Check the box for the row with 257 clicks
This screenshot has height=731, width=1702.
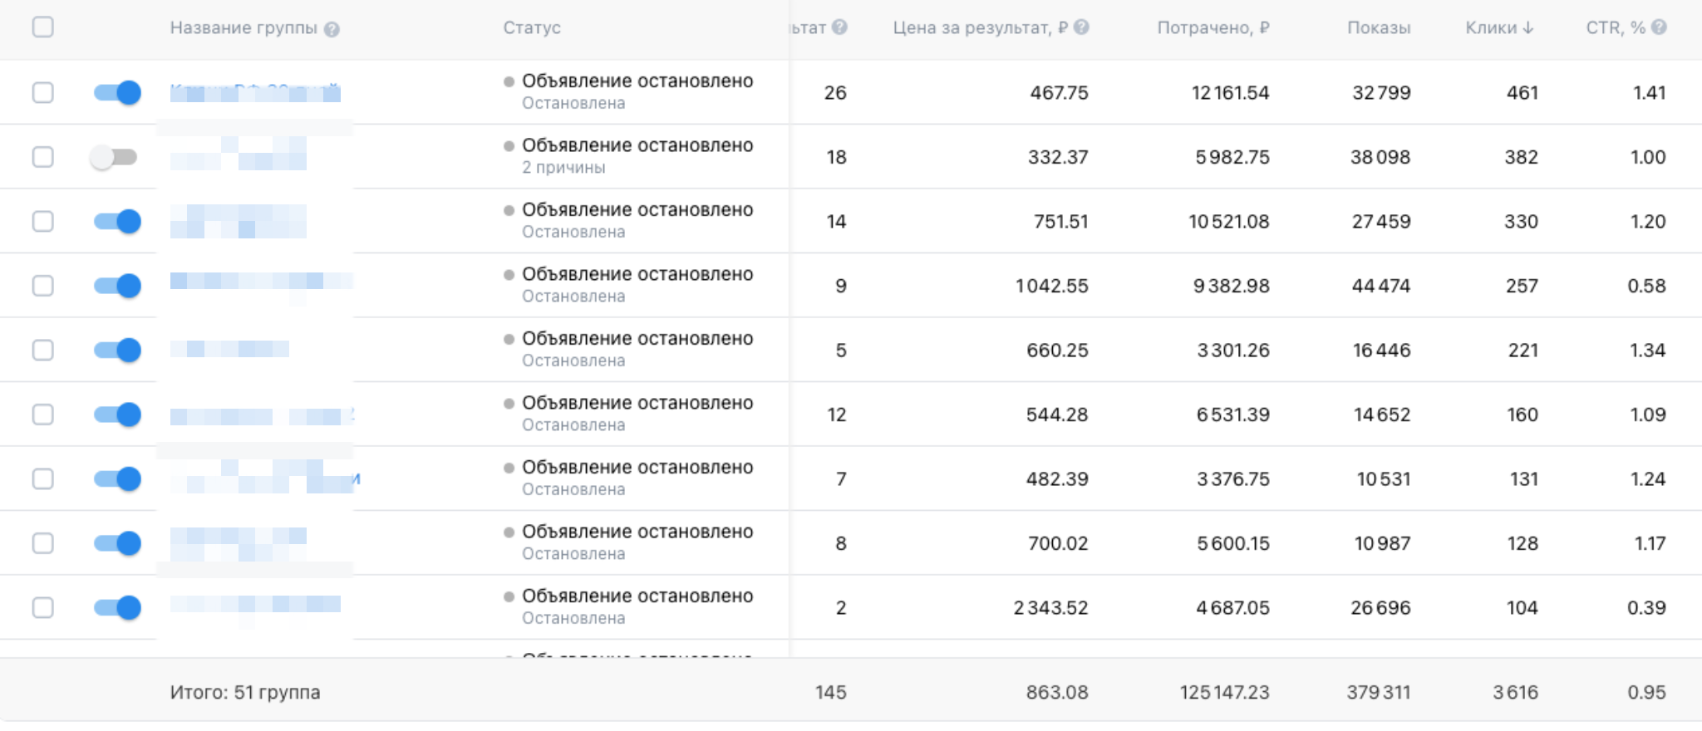tap(42, 286)
